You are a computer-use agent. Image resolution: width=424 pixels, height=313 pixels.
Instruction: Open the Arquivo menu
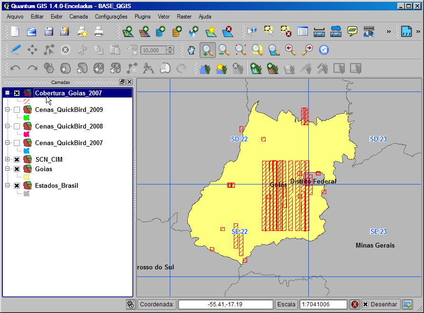point(15,17)
